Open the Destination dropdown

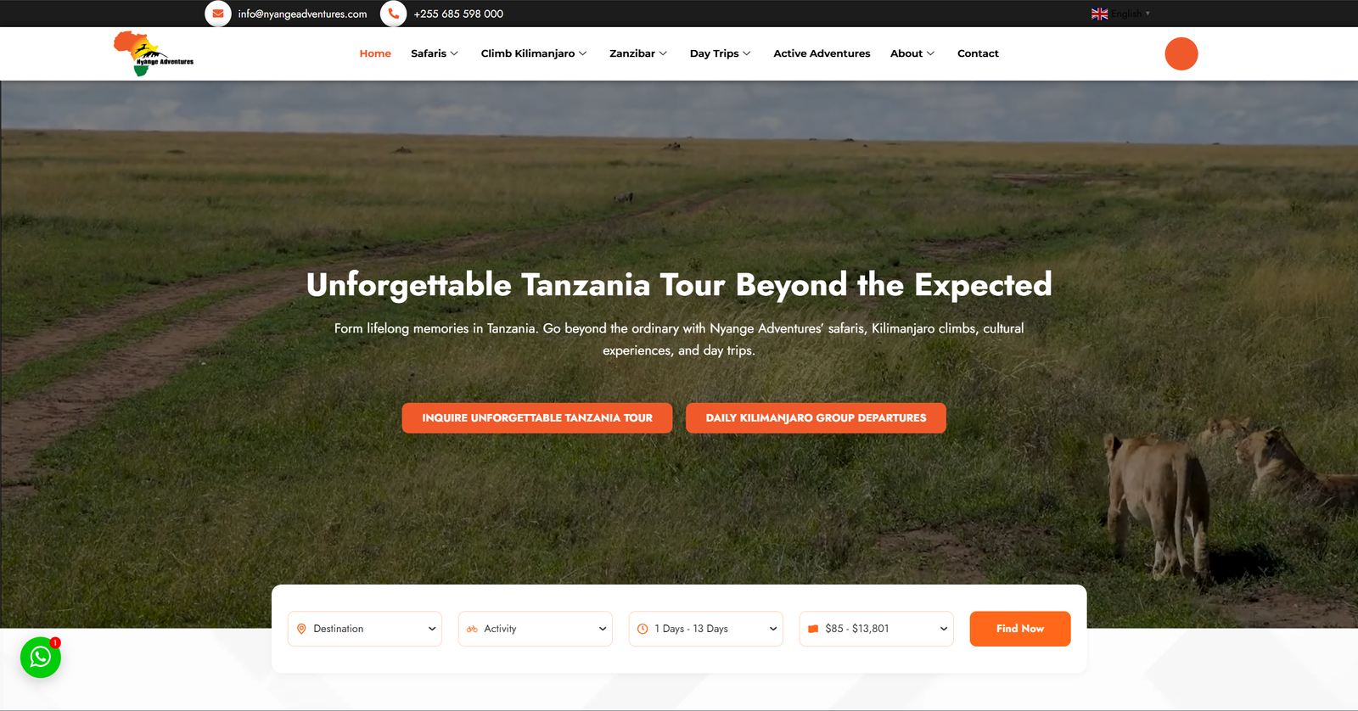coord(365,629)
